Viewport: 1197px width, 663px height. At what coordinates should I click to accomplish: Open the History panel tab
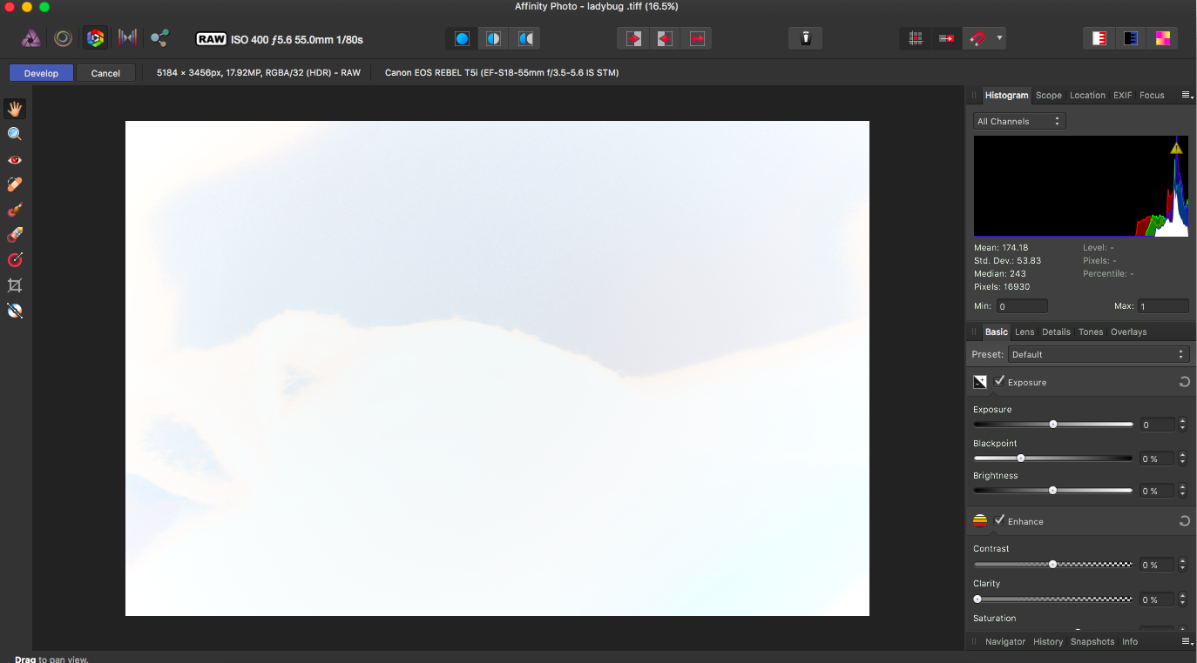tap(1048, 641)
